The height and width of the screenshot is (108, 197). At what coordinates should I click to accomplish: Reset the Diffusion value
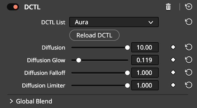tap(189, 47)
